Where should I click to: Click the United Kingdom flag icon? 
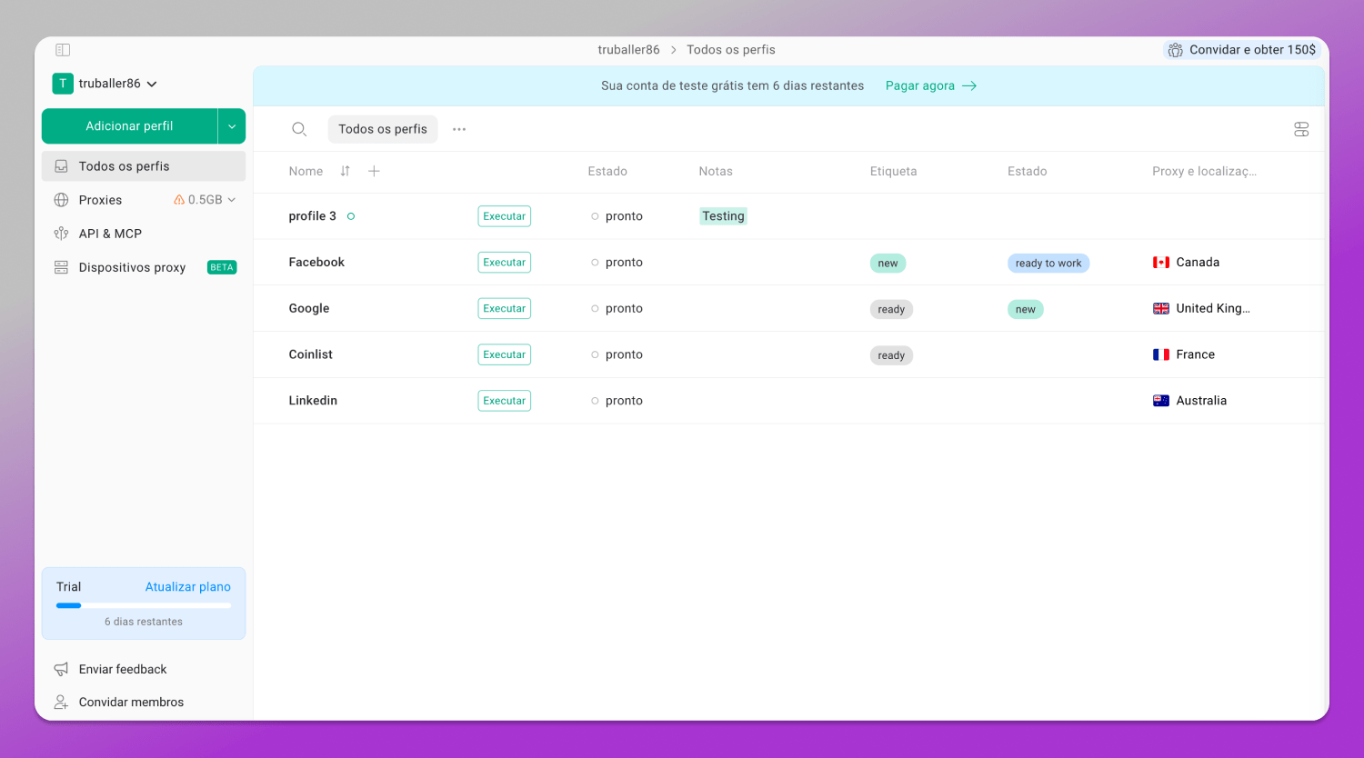pyautogui.click(x=1161, y=309)
